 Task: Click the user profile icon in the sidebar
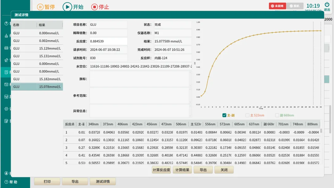click(6, 173)
